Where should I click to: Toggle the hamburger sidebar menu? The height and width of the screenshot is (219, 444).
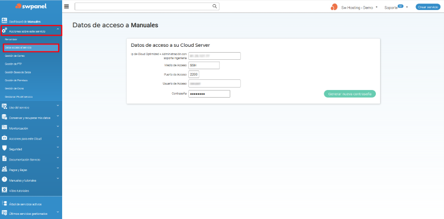pyautogui.click(x=66, y=7)
